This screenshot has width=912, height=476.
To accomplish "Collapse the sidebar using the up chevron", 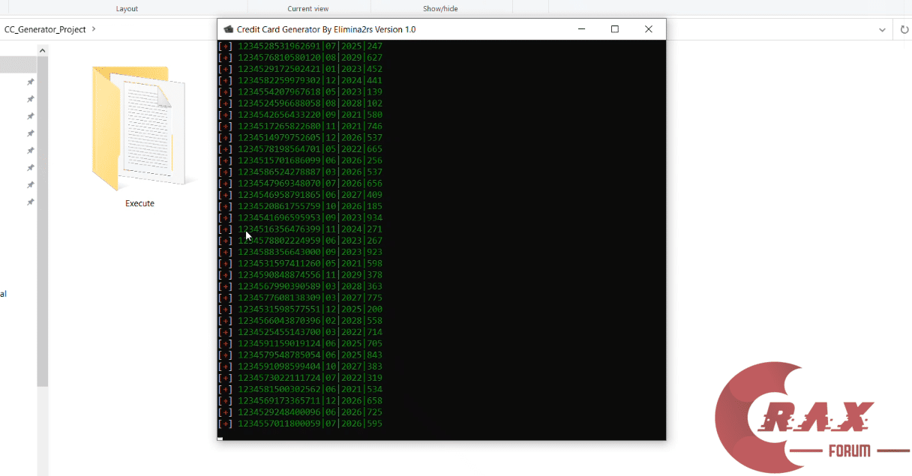I will [x=43, y=49].
